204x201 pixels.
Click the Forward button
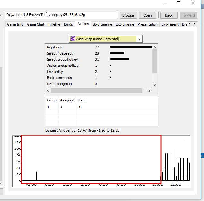(188, 15)
